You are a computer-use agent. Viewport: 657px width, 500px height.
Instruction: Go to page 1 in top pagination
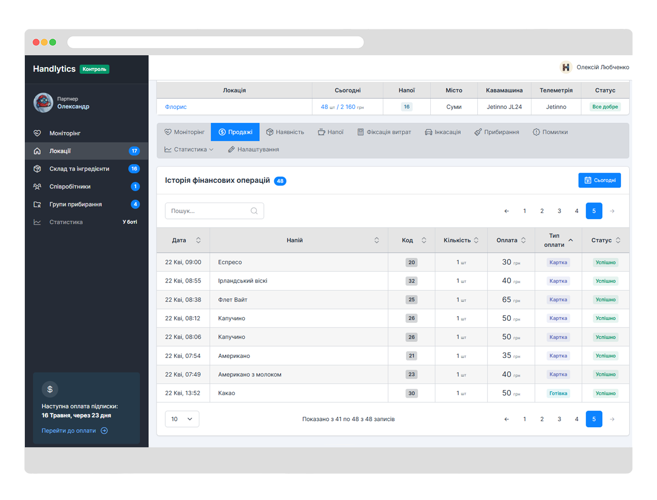(x=525, y=211)
